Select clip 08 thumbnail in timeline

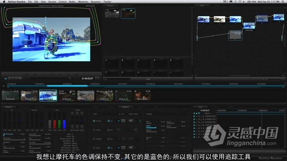point(142,96)
